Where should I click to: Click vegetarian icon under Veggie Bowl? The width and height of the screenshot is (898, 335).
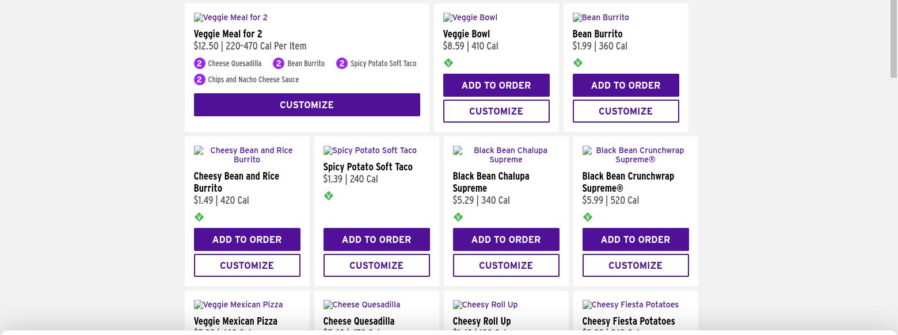448,63
